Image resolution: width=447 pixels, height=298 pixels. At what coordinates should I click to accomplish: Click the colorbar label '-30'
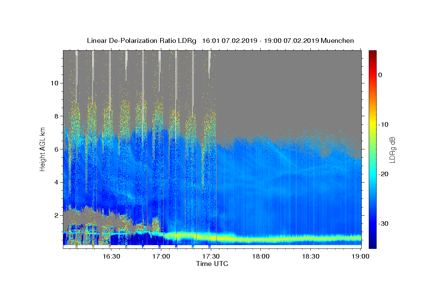point(384,223)
